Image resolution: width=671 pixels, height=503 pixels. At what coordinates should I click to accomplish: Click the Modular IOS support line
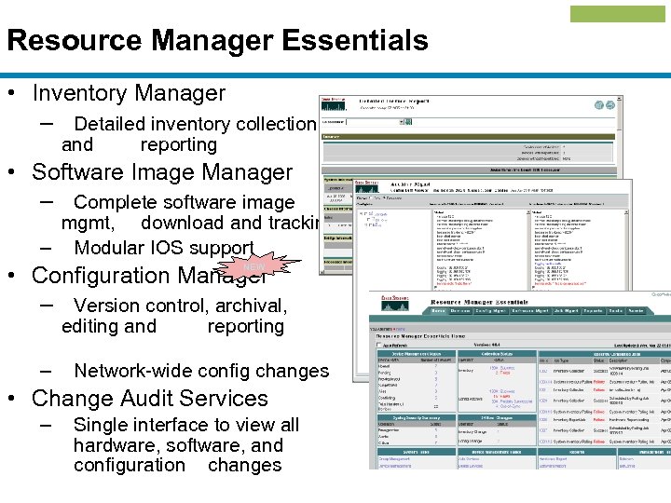click(164, 248)
